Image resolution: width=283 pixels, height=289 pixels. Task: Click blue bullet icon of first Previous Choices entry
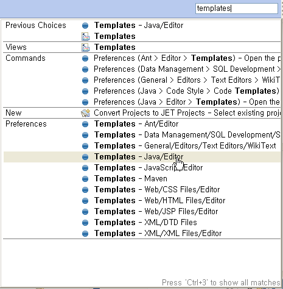point(85,26)
